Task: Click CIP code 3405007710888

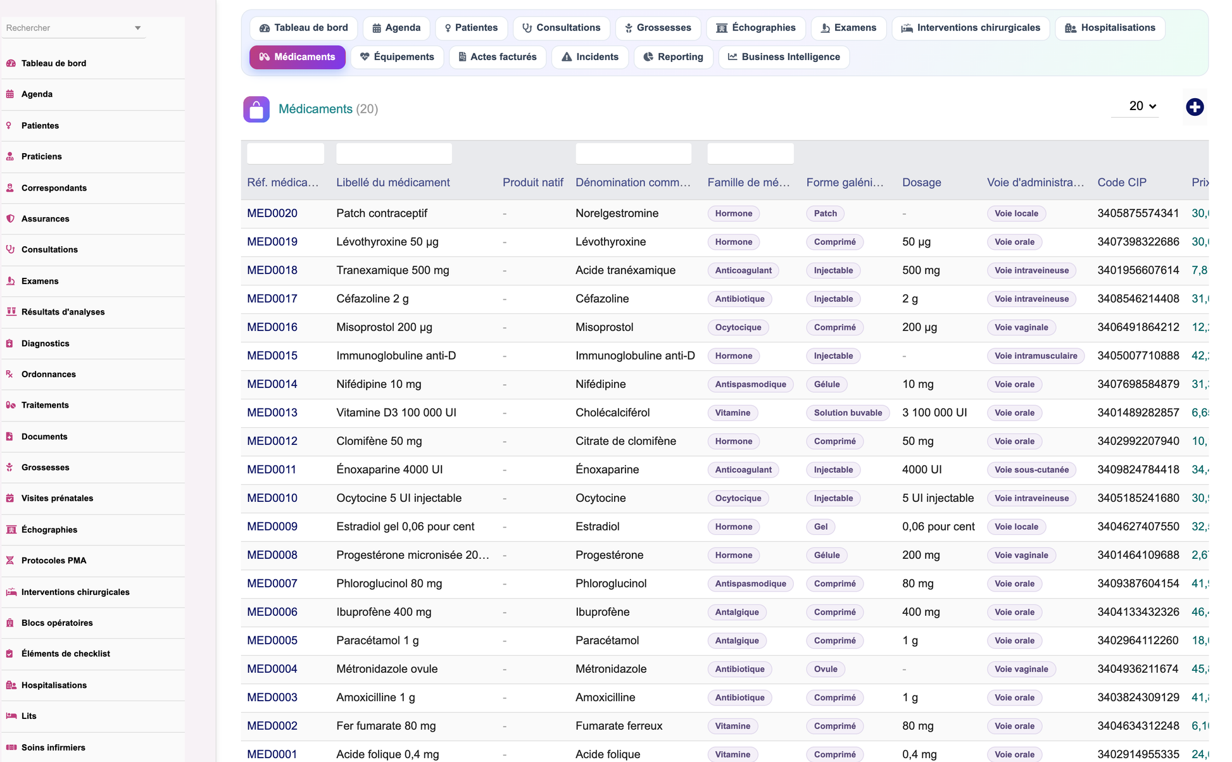Action: (1138, 356)
